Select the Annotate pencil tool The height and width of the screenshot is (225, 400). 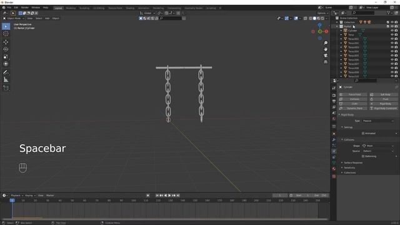pyautogui.click(x=6, y=72)
